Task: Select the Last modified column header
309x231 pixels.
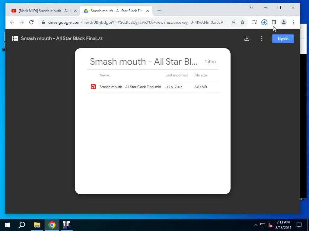Action: point(176,75)
